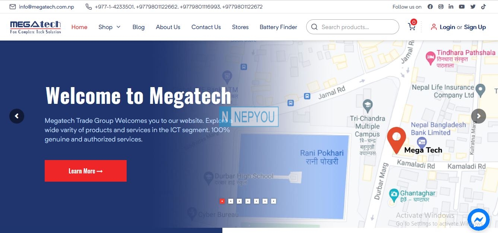This screenshot has width=498, height=233.
Task: Select the fourth slide indicator dot
Action: coord(248,201)
